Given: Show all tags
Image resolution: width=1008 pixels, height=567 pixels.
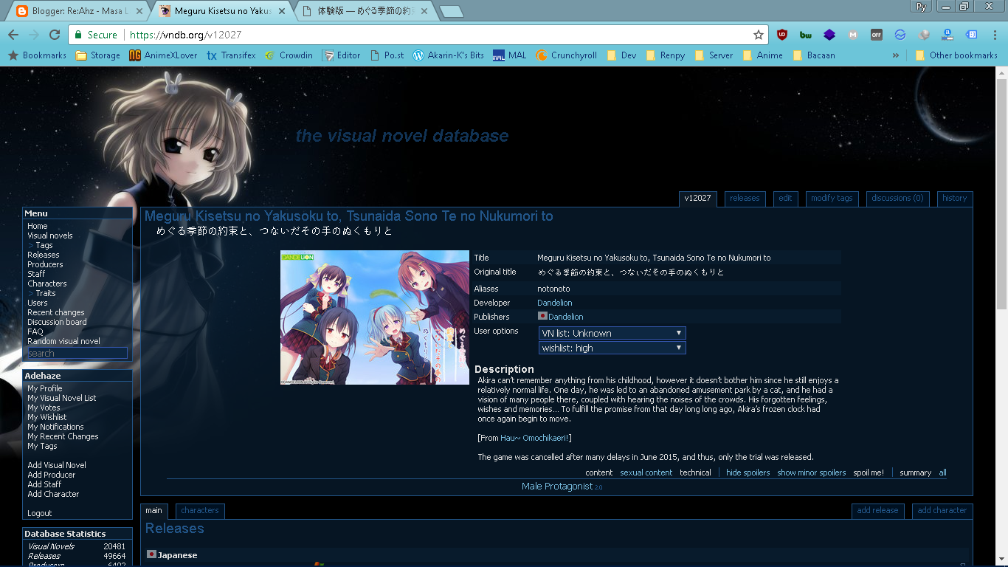Looking at the screenshot, I should click(942, 472).
